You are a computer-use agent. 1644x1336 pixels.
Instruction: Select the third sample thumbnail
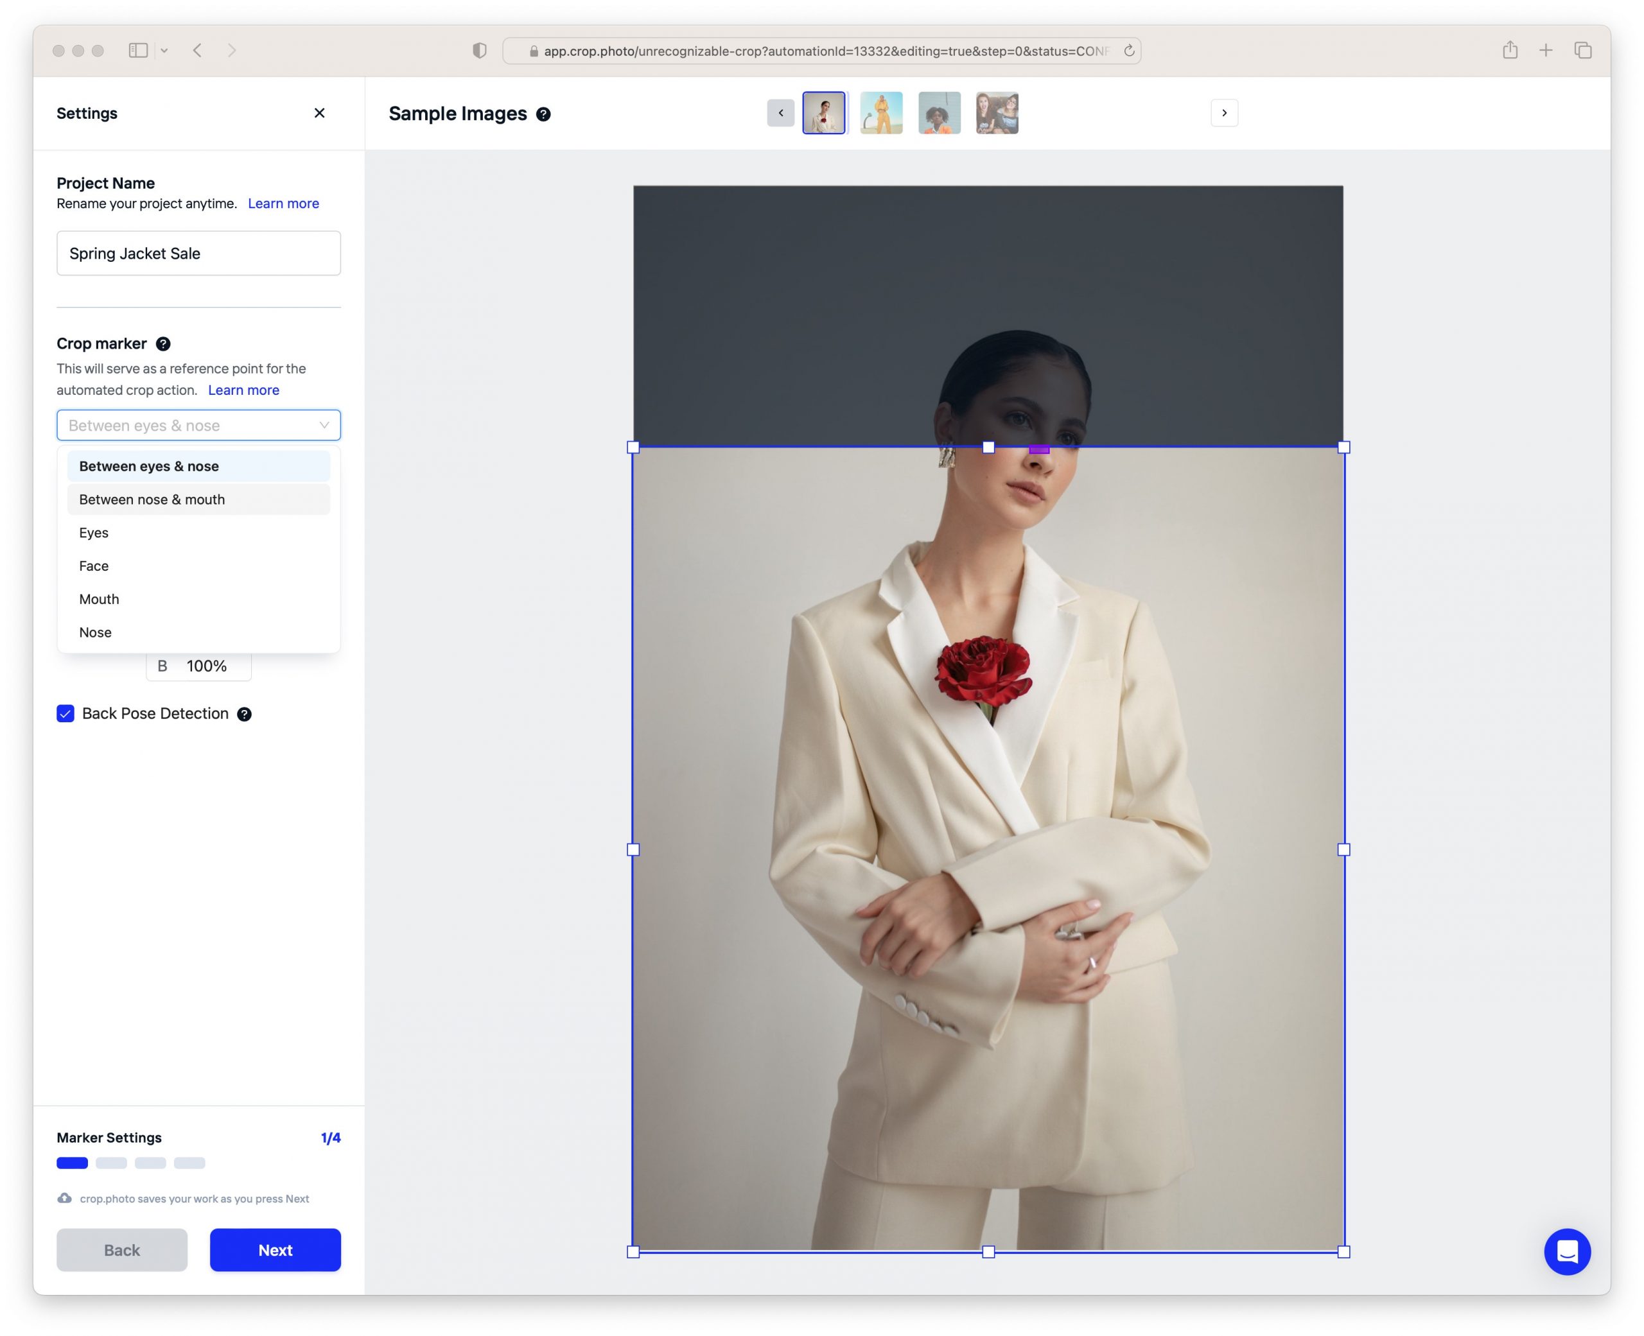click(x=939, y=113)
